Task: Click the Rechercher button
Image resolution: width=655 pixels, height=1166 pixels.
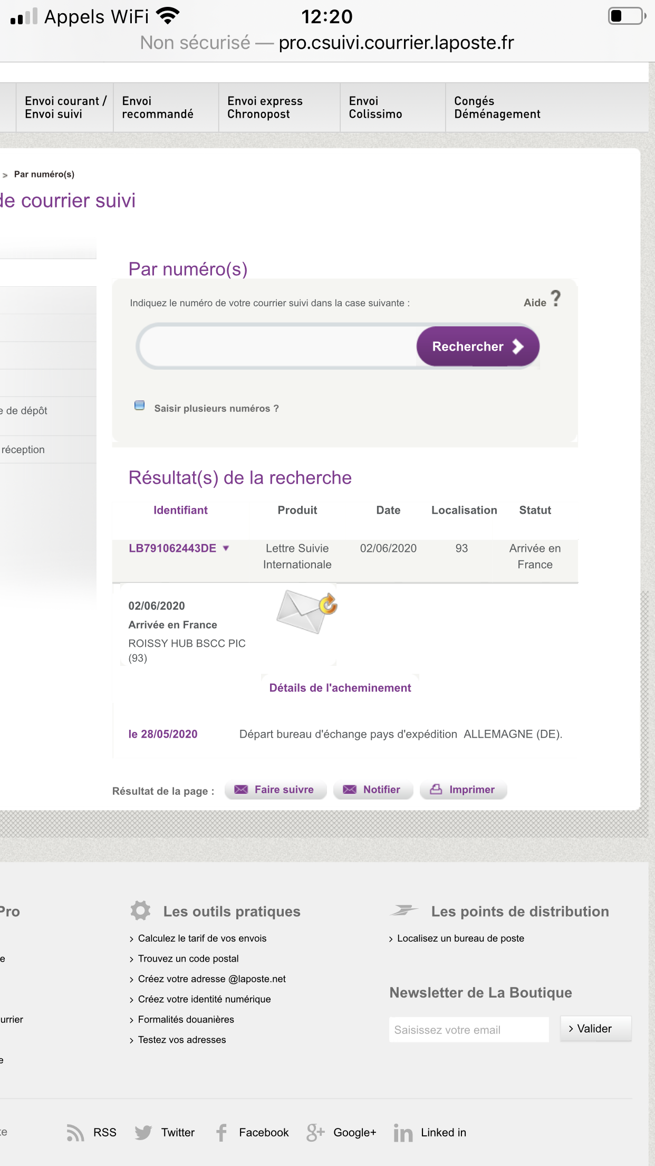Action: (x=478, y=346)
